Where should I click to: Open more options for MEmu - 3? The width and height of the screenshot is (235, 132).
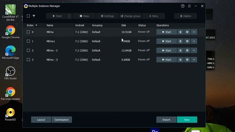click(194, 60)
